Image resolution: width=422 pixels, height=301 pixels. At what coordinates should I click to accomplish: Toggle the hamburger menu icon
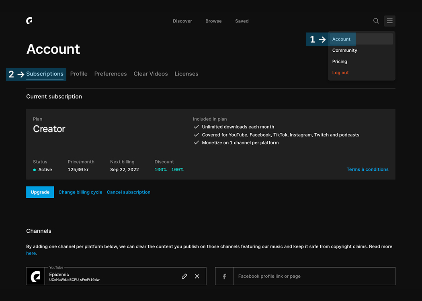click(x=389, y=21)
